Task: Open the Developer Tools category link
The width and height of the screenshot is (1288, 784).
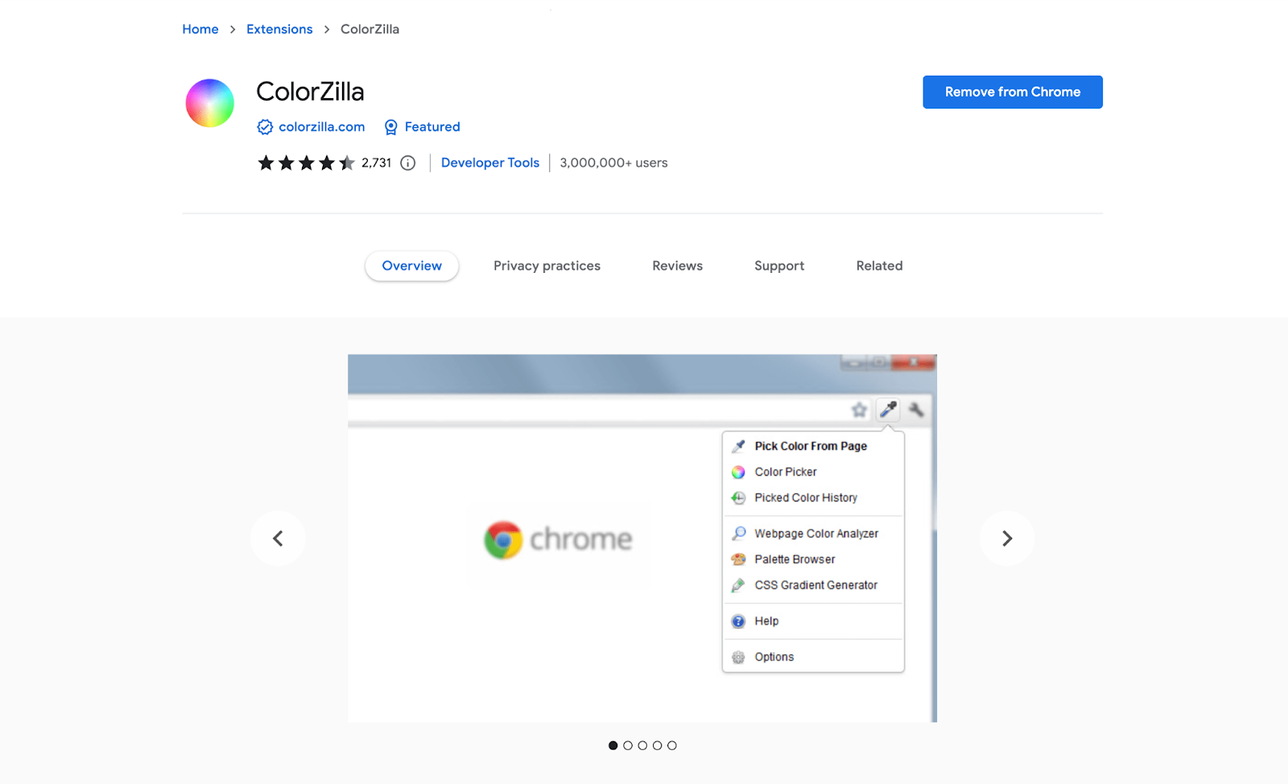Action: [x=490, y=163]
